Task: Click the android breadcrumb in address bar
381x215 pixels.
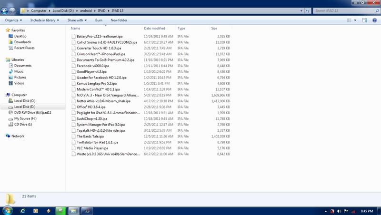Action: click(86, 10)
